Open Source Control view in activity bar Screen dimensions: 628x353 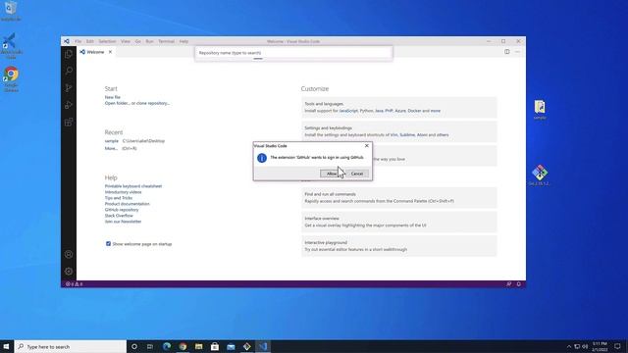tap(69, 87)
